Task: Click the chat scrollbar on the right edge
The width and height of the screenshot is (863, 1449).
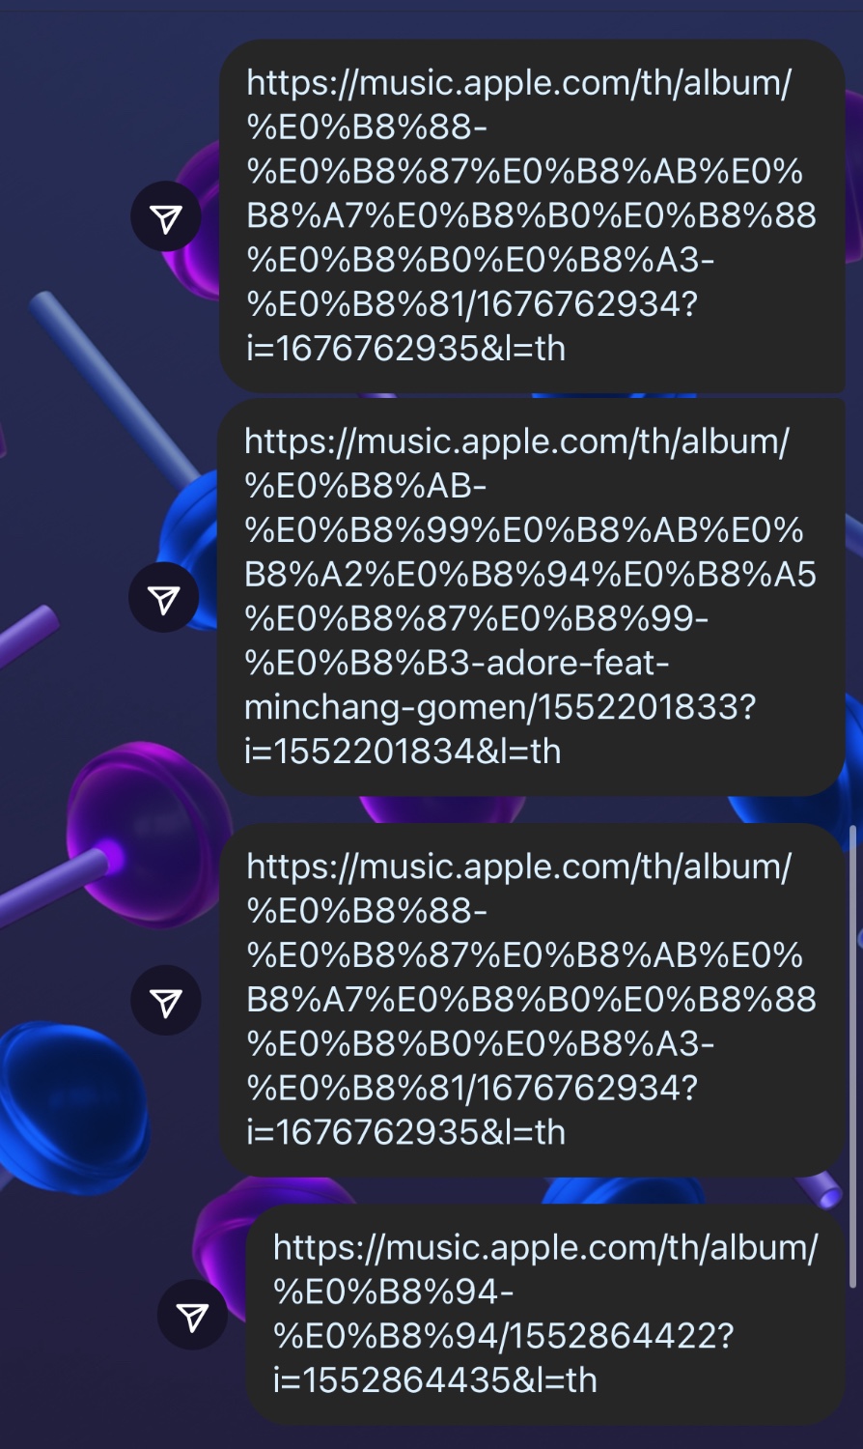Action: coord(852,1057)
